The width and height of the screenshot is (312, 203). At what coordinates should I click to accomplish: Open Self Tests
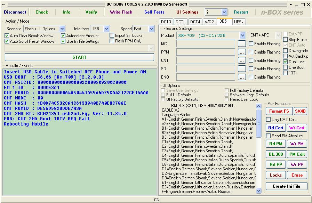pos(154,12)
